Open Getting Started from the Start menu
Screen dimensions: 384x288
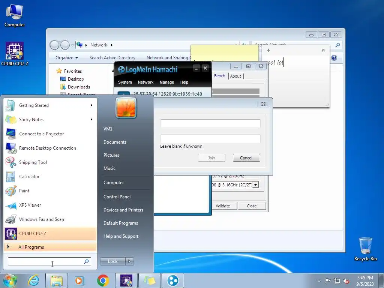pyautogui.click(x=50, y=105)
